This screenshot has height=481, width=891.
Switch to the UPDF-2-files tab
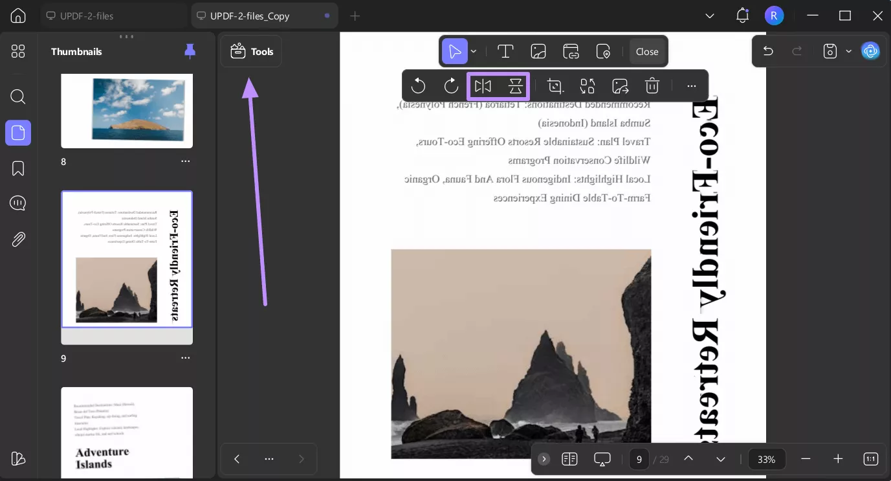coord(114,16)
